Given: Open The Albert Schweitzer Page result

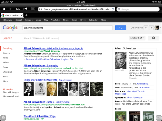Looking at the screenshot, I should 39,116.
